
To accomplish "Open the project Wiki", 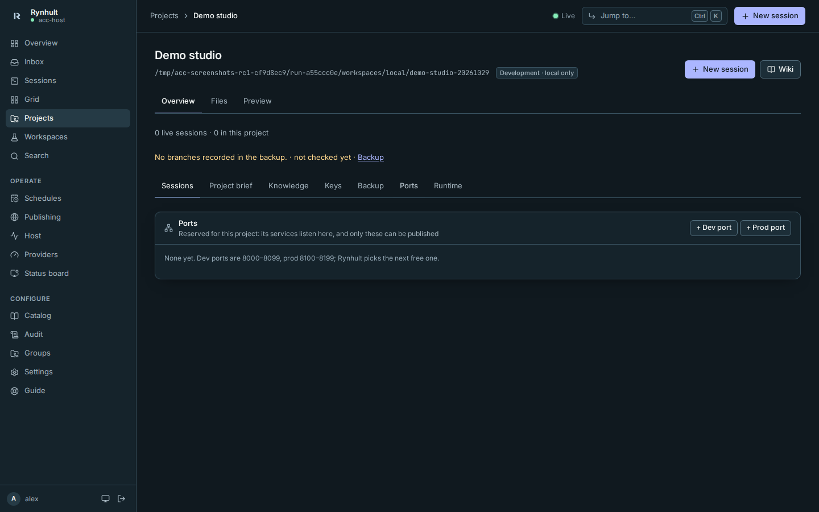I will click(x=780, y=69).
